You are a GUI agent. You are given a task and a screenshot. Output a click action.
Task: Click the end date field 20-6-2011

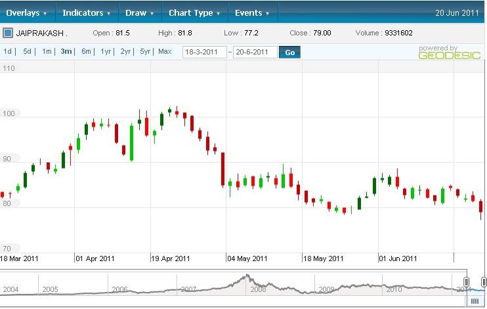pos(255,52)
